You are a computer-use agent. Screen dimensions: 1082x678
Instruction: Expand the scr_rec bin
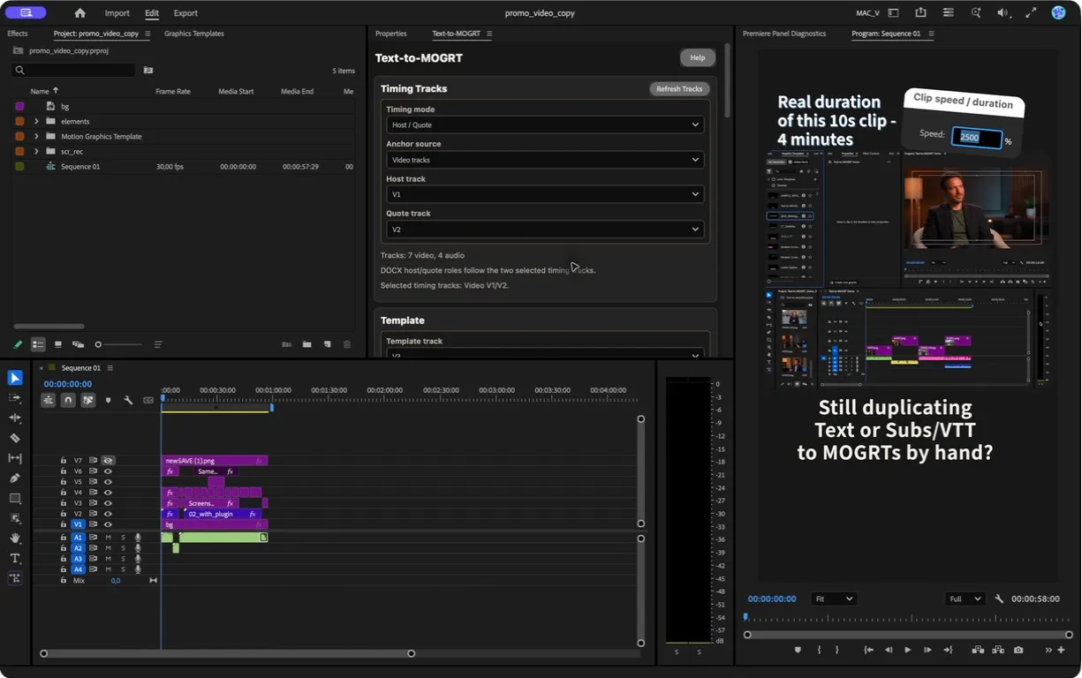coord(36,151)
